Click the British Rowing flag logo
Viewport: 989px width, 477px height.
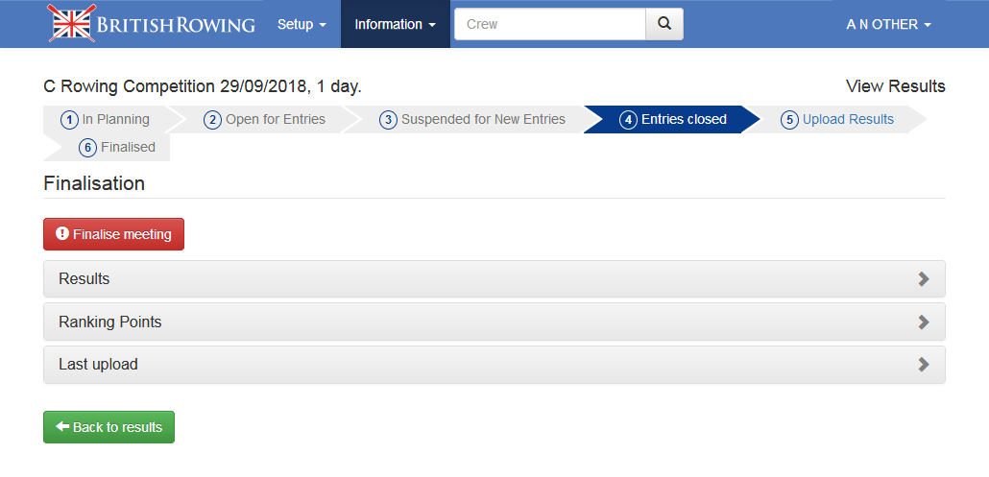(72, 24)
